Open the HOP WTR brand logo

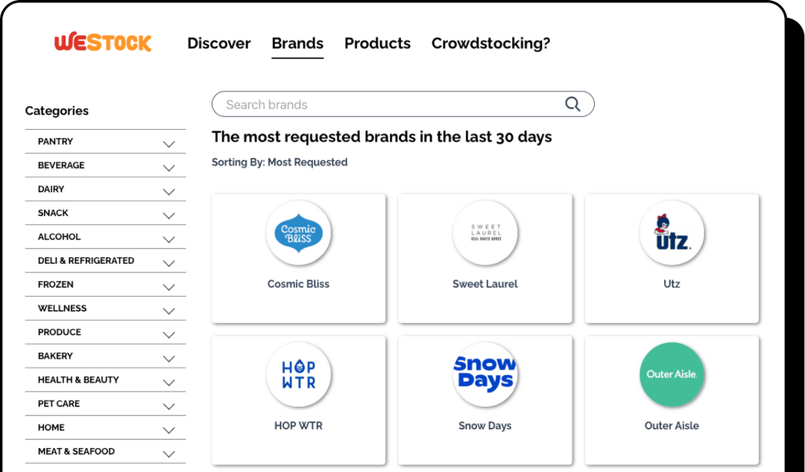(298, 375)
